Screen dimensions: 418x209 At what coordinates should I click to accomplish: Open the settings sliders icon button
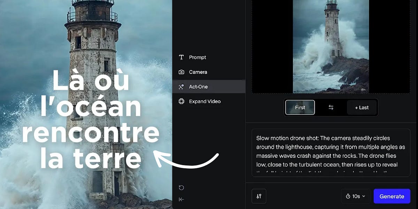click(x=259, y=196)
